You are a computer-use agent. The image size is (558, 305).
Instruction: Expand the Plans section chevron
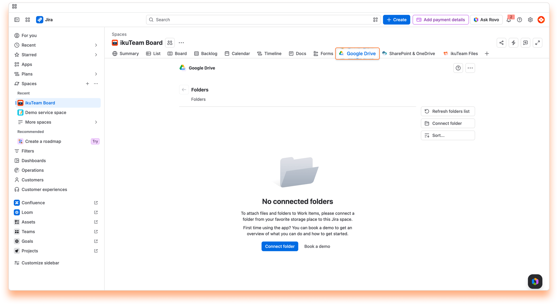tap(96, 74)
